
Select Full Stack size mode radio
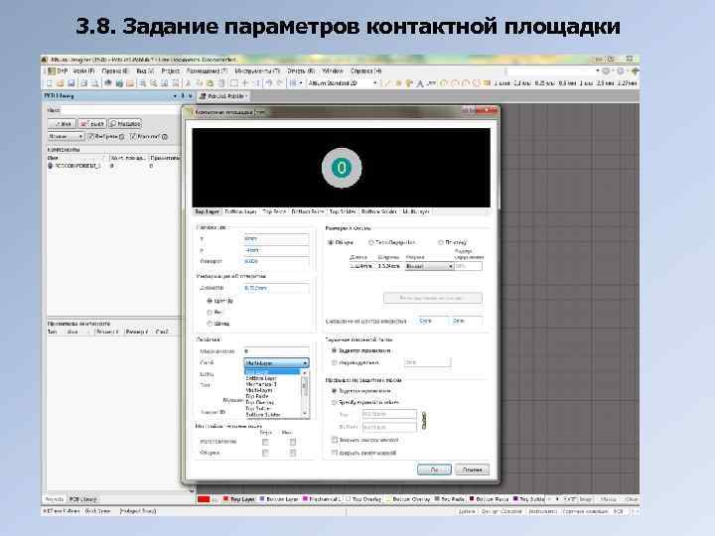[x=441, y=242]
